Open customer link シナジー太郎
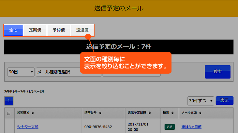This screenshot has width=238, height=133. point(27,127)
